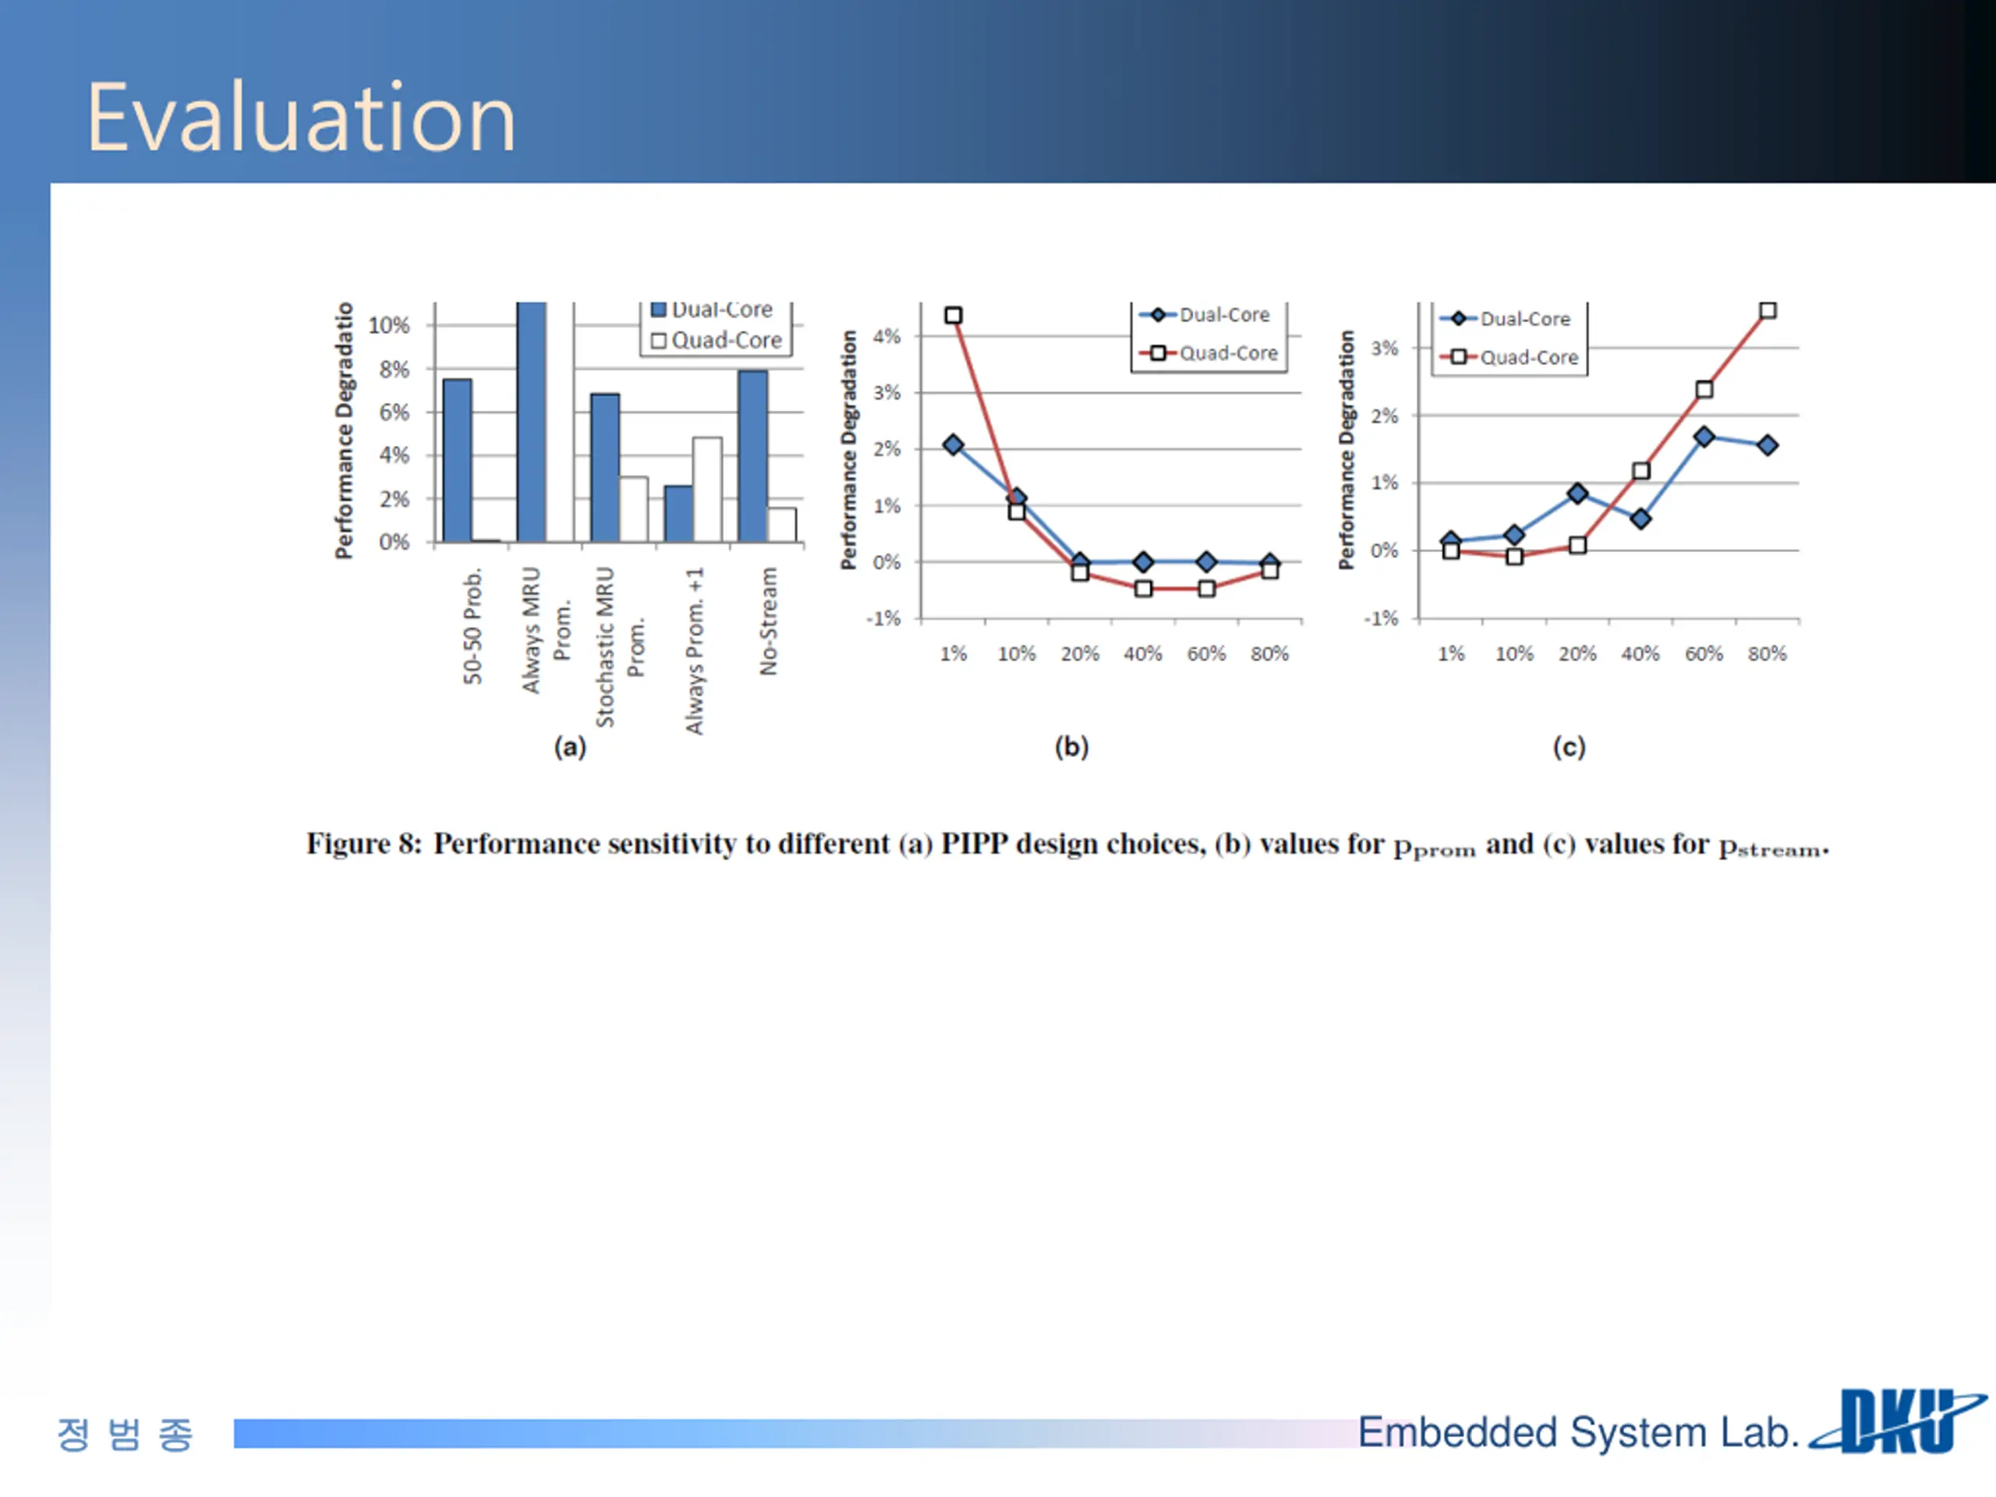Click the Dual-Core diamond legend marker in chart (b)
1996x1497 pixels.
[x=1158, y=315]
